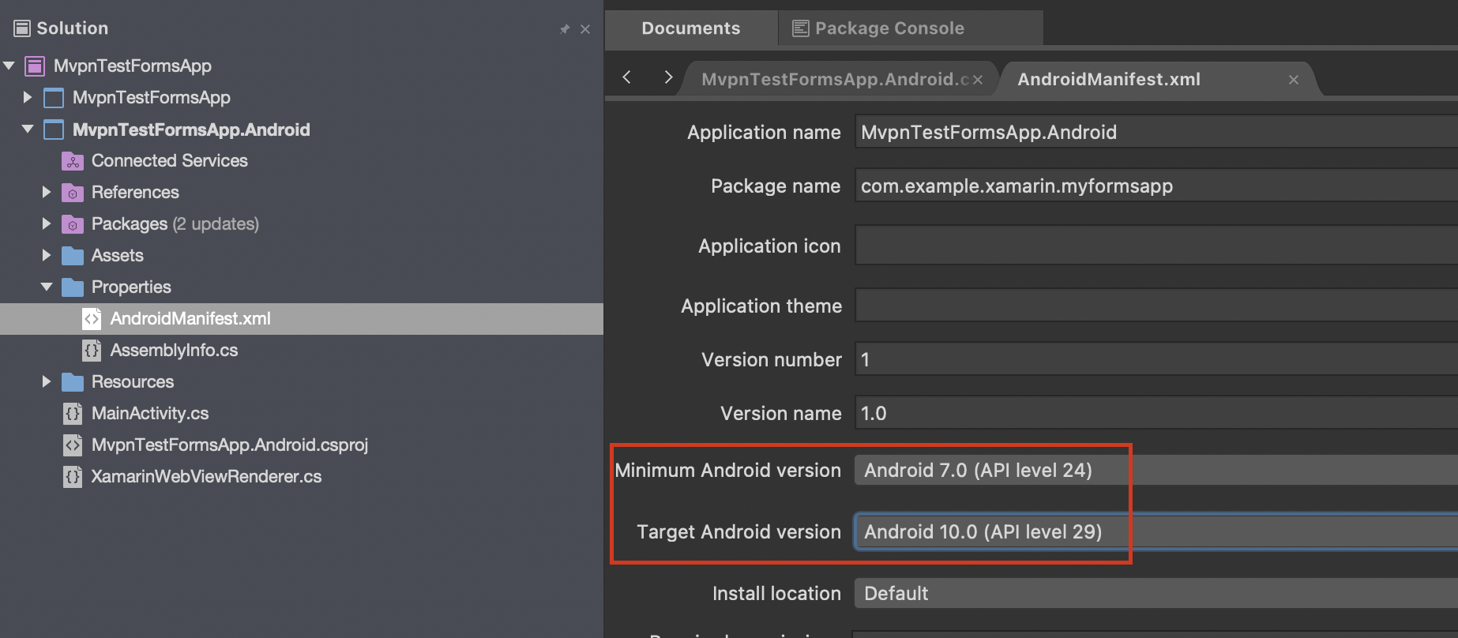This screenshot has height=638, width=1458.
Task: Click the Version name field
Action: (x=1156, y=414)
